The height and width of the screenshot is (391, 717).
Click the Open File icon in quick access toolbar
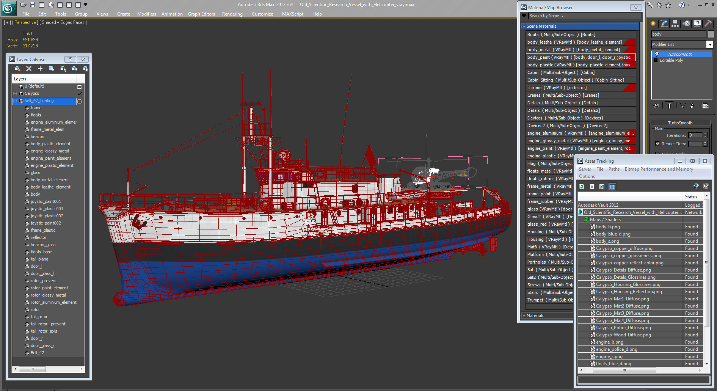click(24, 5)
